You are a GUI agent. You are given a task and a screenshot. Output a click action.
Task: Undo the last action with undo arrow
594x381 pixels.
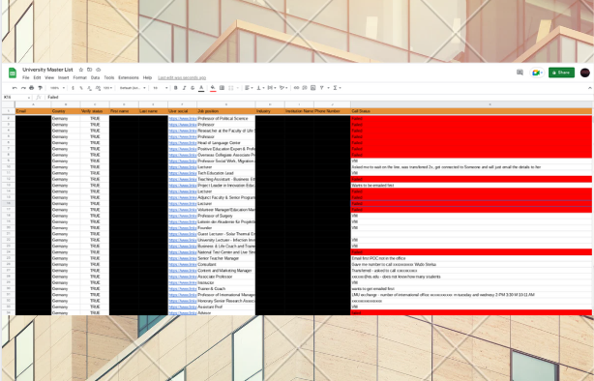pos(15,88)
